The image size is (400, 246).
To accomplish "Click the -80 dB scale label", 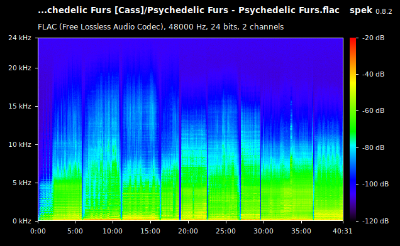I will (374, 147).
